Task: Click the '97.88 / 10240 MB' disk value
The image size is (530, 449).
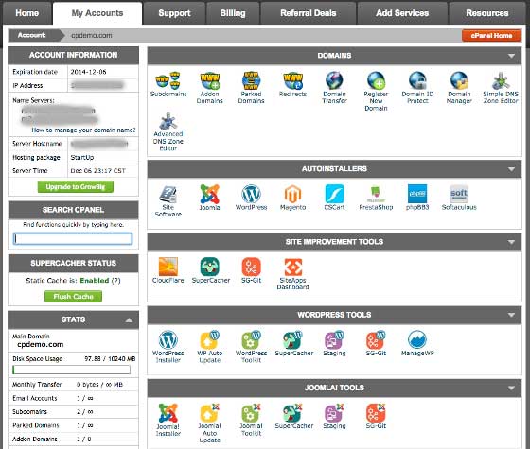Action: click(110, 359)
